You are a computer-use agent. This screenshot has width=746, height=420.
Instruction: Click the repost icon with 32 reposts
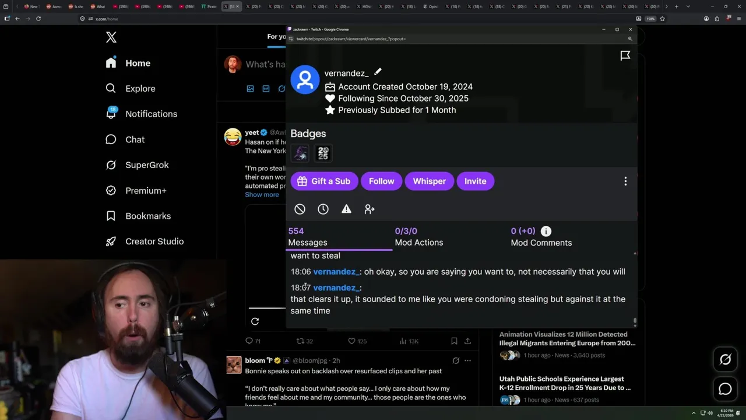[x=305, y=341]
